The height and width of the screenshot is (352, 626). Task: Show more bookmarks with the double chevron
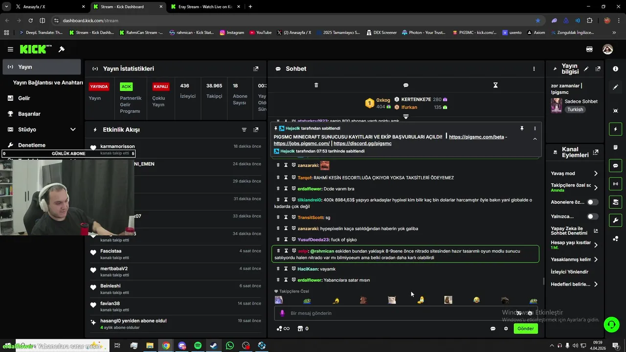[x=614, y=33]
